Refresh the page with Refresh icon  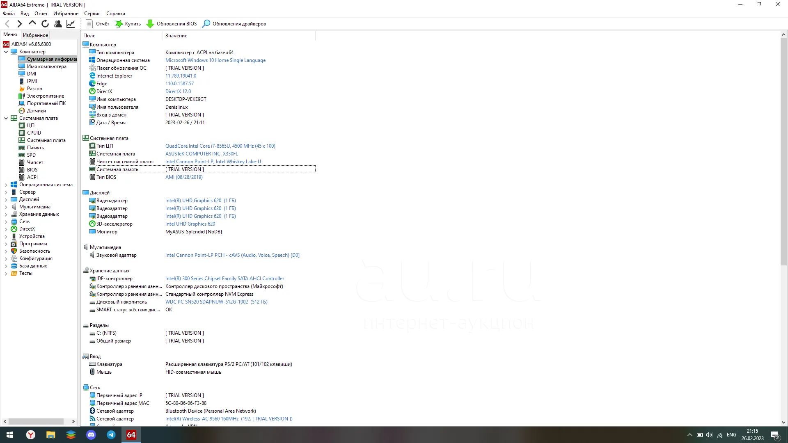pyautogui.click(x=45, y=24)
